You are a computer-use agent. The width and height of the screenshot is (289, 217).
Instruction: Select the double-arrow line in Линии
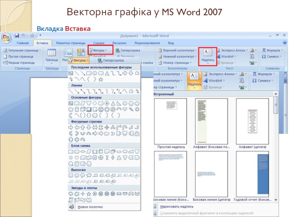[x=83, y=92]
